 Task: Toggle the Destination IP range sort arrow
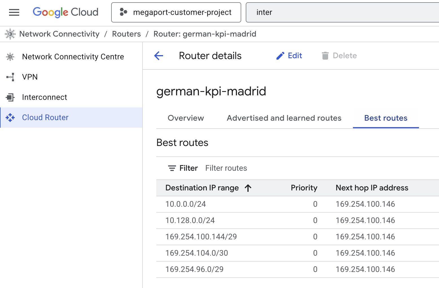tap(248, 188)
